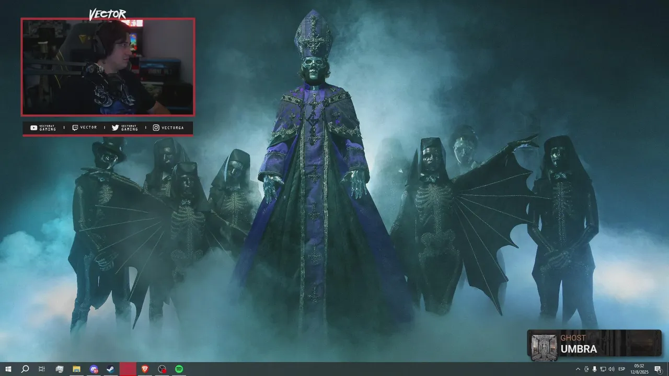The width and height of the screenshot is (669, 376).
Task: Switch ESP input language indicator
Action: coord(622,369)
